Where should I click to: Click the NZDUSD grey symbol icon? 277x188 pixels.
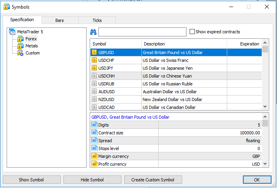(x=94, y=99)
